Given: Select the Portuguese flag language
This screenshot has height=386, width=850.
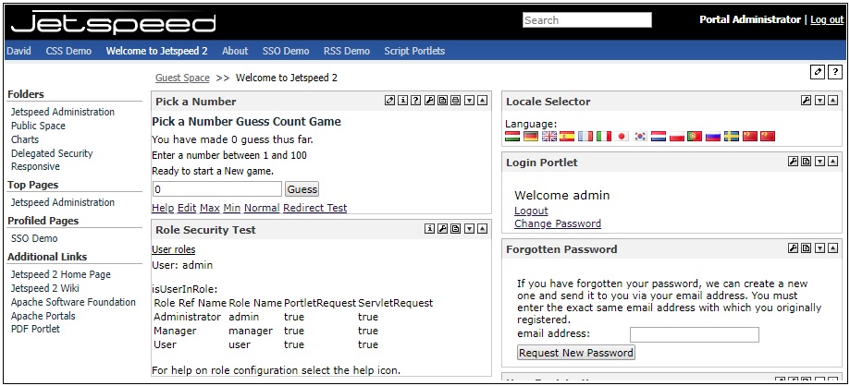Looking at the screenshot, I should click(x=695, y=137).
